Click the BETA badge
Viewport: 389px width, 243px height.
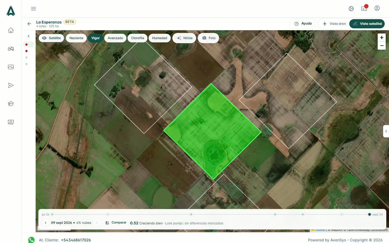coord(70,22)
